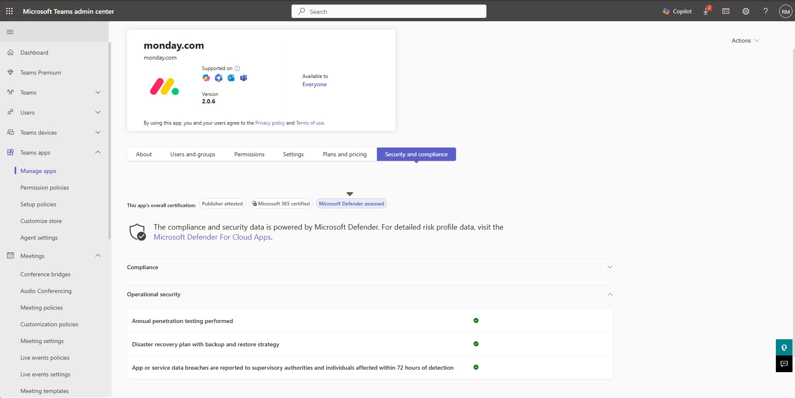Open Copilot from the top bar
Image resolution: width=795 pixels, height=398 pixels.
(x=677, y=11)
